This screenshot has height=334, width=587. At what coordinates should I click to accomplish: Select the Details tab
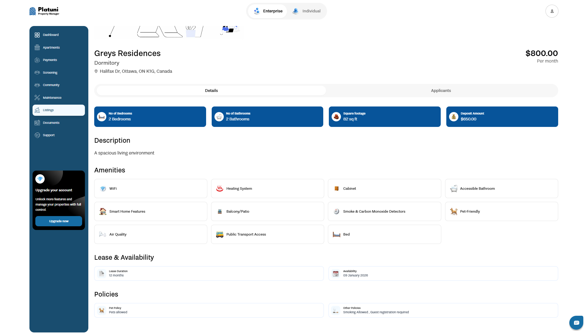pyautogui.click(x=211, y=91)
